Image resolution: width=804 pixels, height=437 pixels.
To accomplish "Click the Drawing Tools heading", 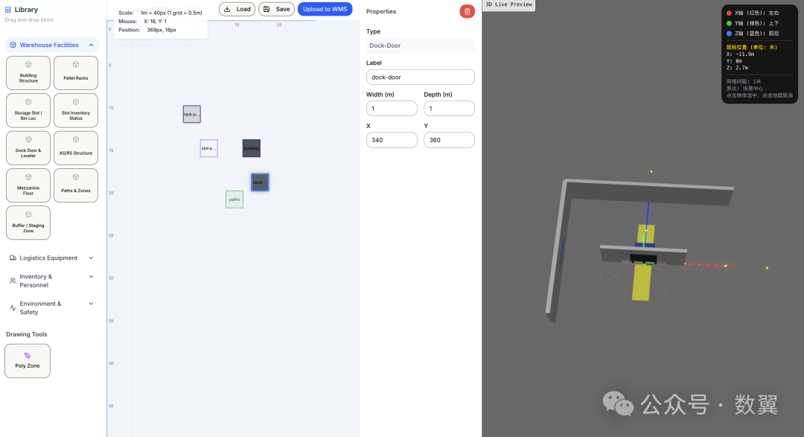I will (27, 334).
